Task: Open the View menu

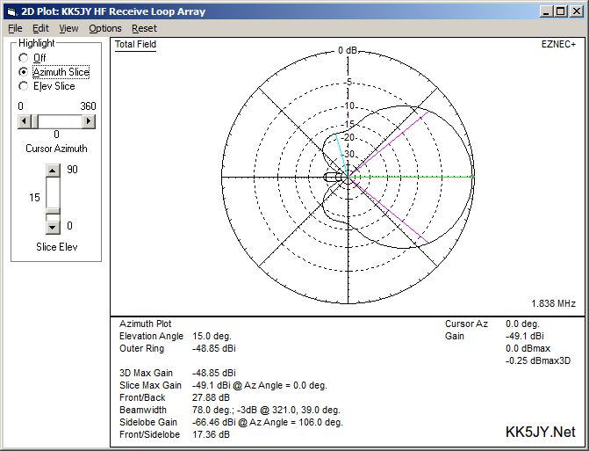Action: pyautogui.click(x=68, y=29)
